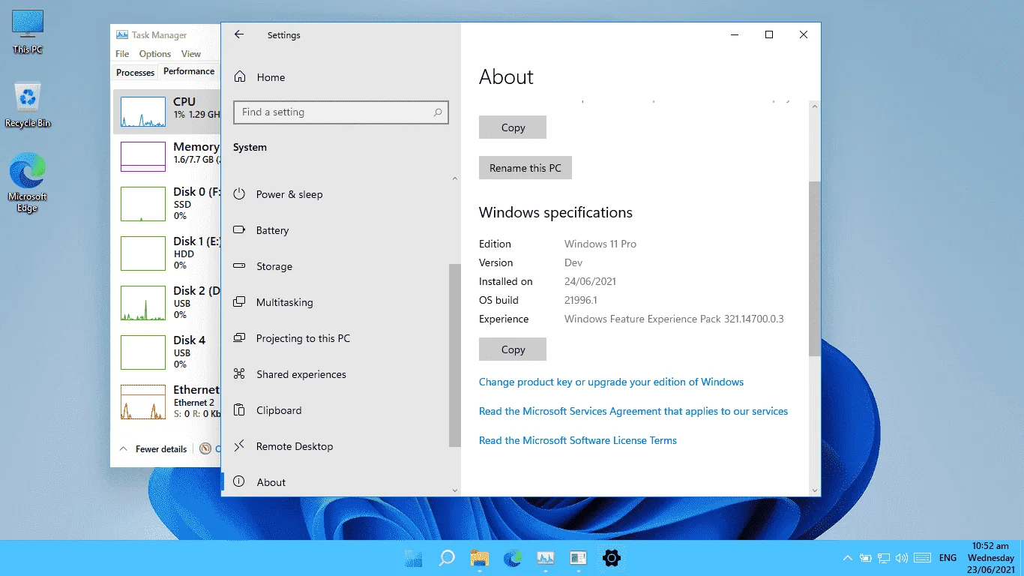
Task: Click the network icon in system tray
Action: [x=885, y=558]
